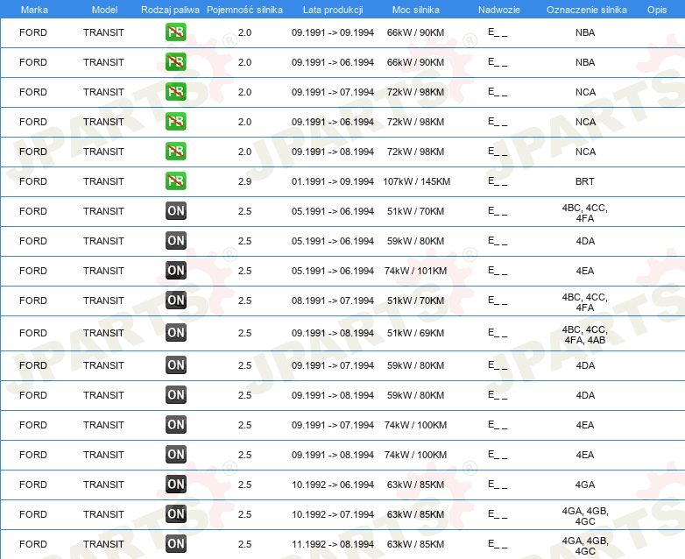Screen dimensions: 685x559
Task: Select the '09.1991 -> 09.1994' date cell
Action: point(333,32)
